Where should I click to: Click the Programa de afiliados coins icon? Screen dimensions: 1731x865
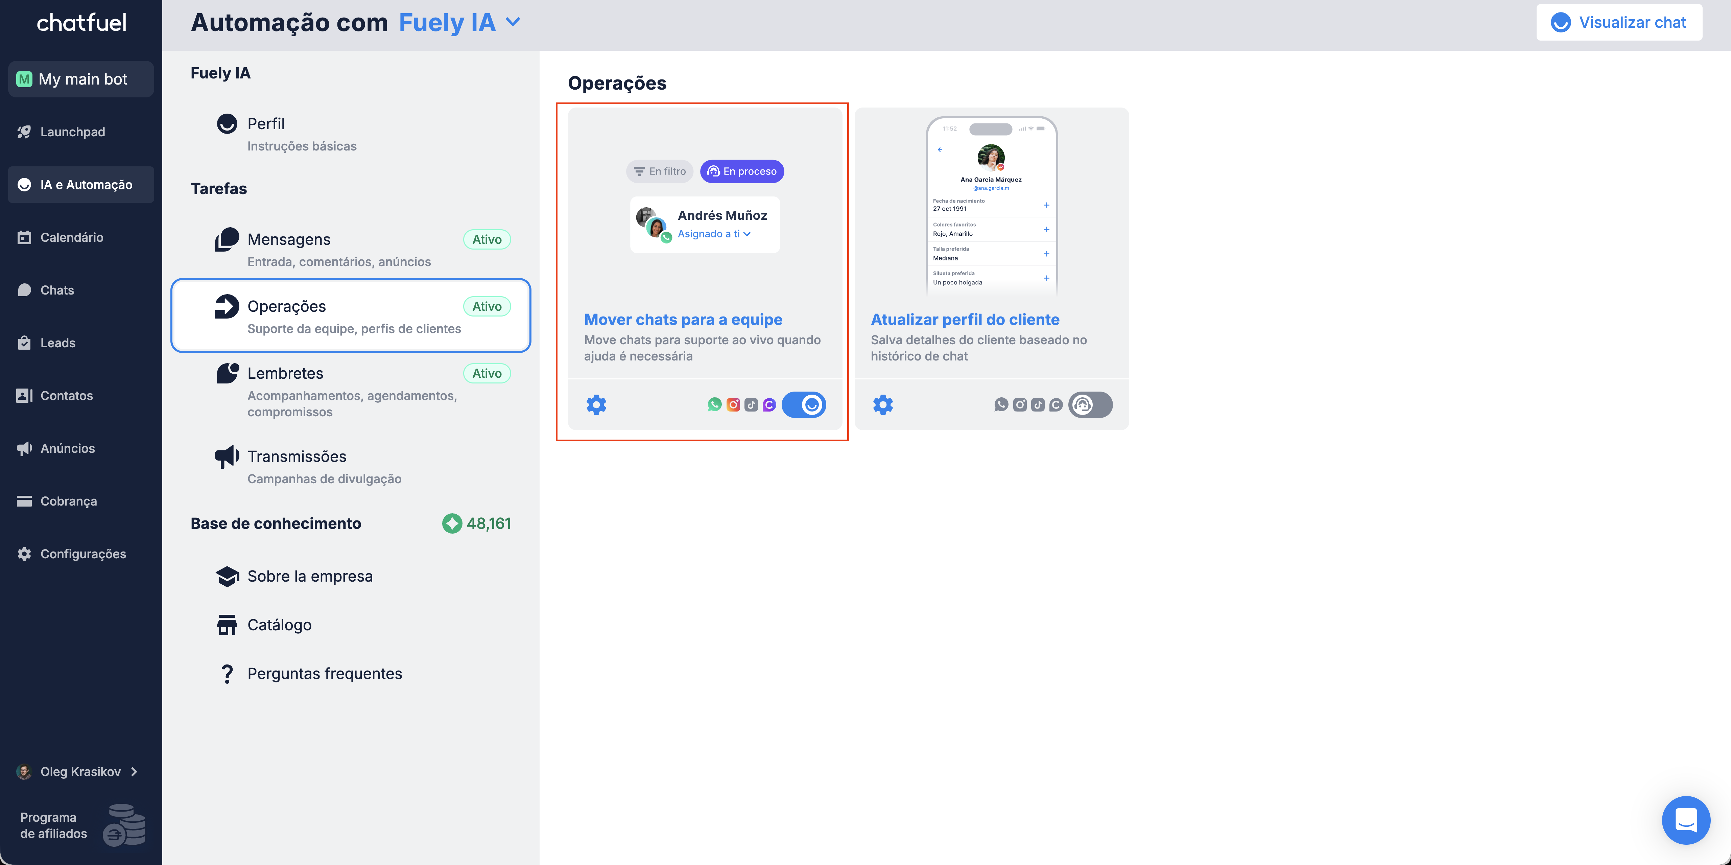click(x=124, y=825)
